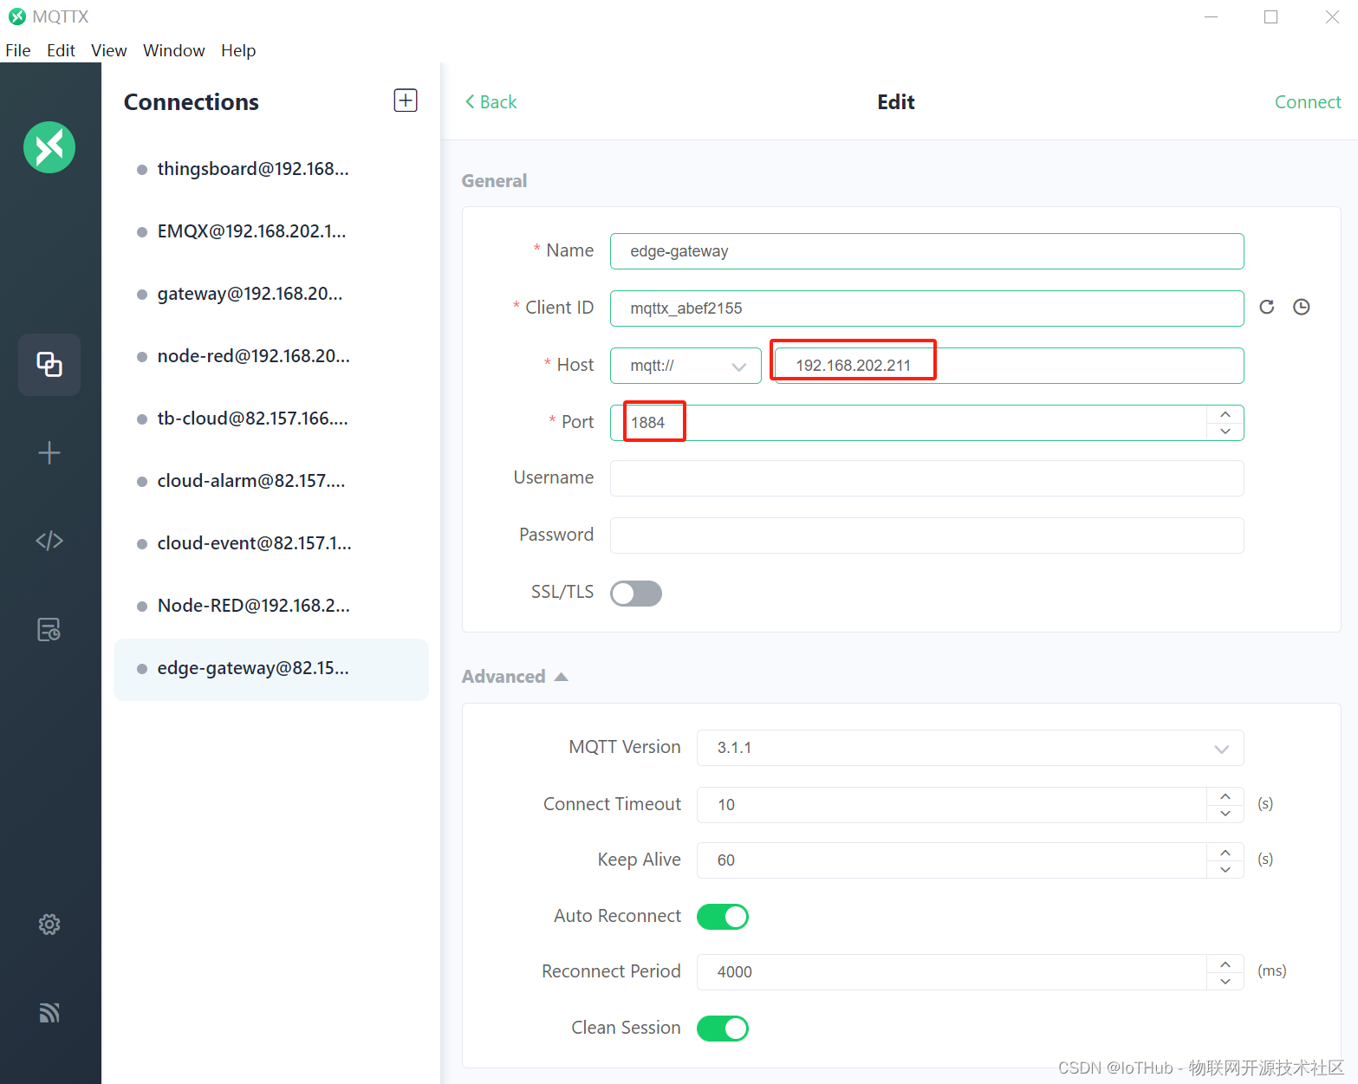Increase the Port value with up arrow

click(1225, 414)
